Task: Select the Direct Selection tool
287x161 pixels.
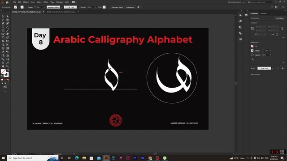Action: click(x=8, y=16)
